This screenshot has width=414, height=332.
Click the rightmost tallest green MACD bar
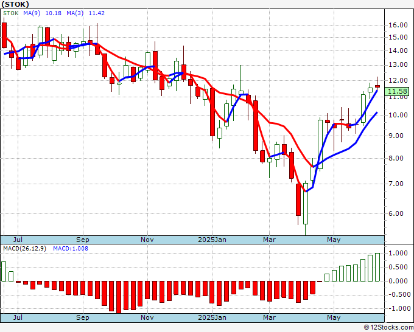click(x=377, y=267)
